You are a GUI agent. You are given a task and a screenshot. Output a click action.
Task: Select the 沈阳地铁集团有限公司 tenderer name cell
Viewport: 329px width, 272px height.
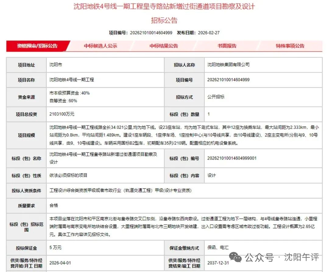[228, 65]
